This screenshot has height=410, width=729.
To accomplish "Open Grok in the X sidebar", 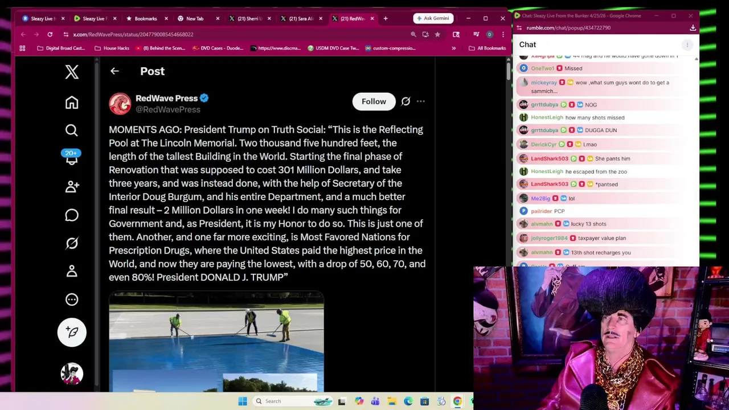I will pos(72,243).
